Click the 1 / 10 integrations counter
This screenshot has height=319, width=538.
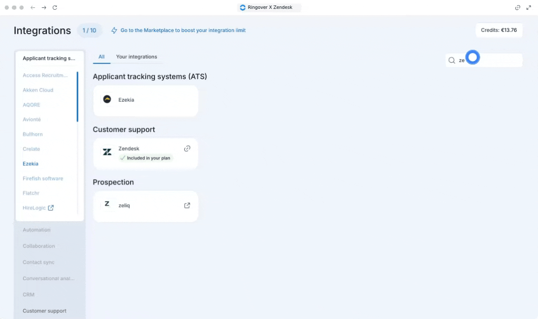89,30
